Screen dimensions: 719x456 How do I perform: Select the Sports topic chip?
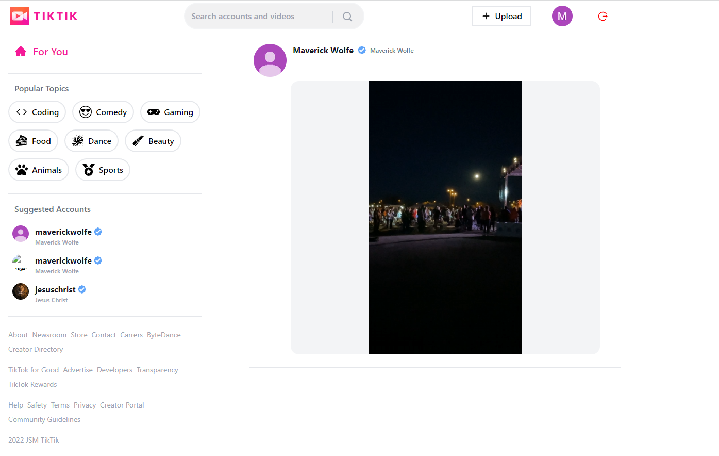click(103, 170)
